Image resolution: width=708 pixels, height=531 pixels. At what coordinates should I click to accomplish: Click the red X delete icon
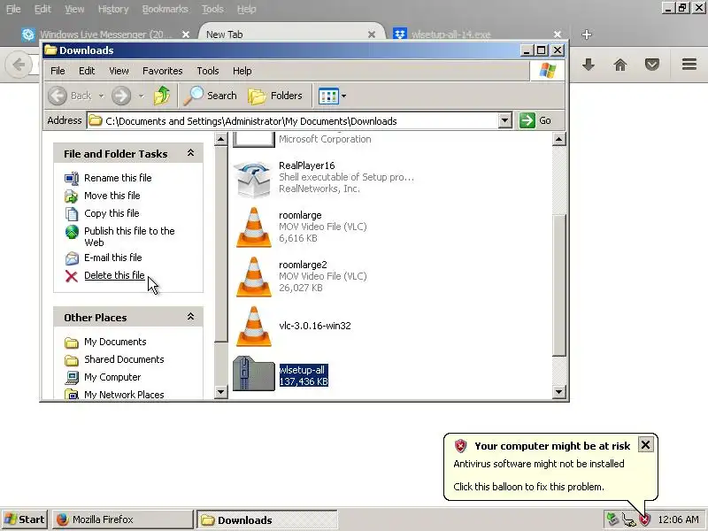[72, 276]
